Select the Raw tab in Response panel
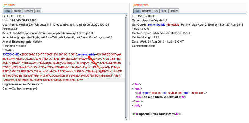This screenshot has width=249, height=123. (137, 11)
